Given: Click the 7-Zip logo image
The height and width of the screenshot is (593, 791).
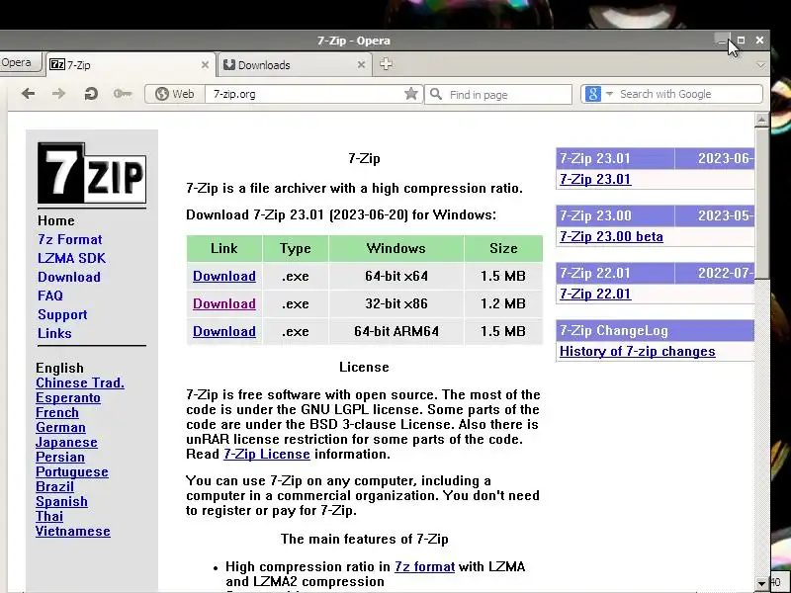Looking at the screenshot, I should (x=92, y=173).
